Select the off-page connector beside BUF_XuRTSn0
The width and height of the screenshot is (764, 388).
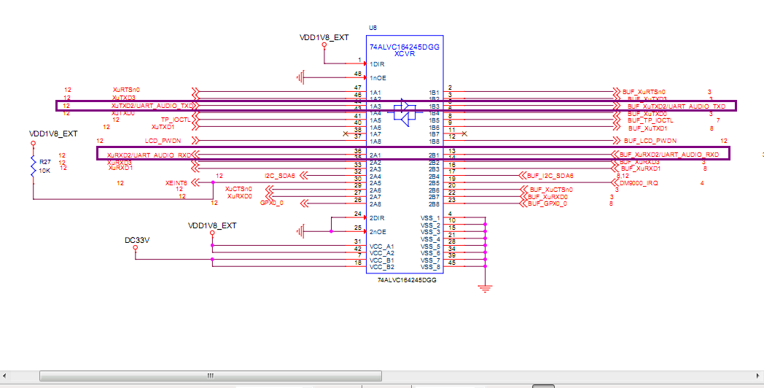616,91
